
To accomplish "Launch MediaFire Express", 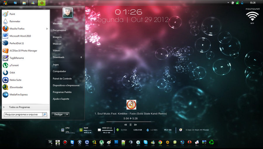I will (x=26, y=95).
